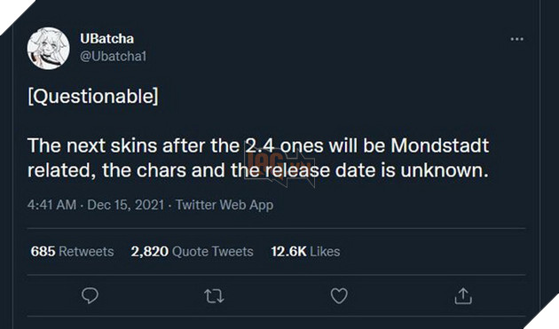
Task: Like the tweet with the heart icon
Action: pos(339,296)
